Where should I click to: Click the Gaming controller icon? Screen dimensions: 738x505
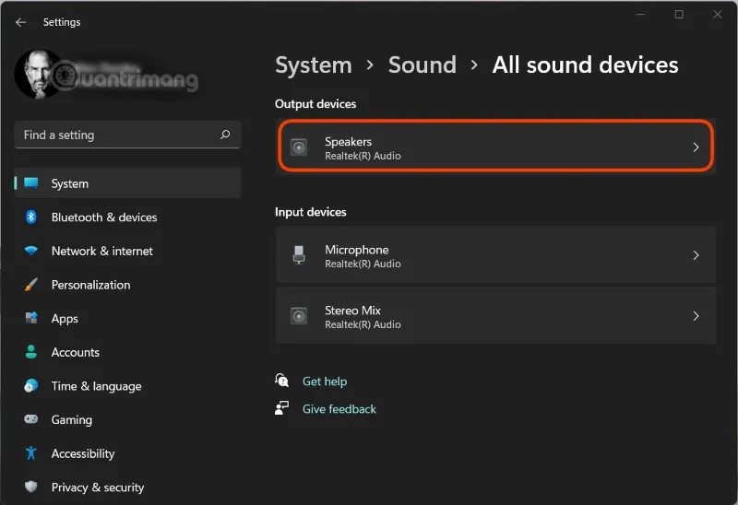[x=31, y=419]
